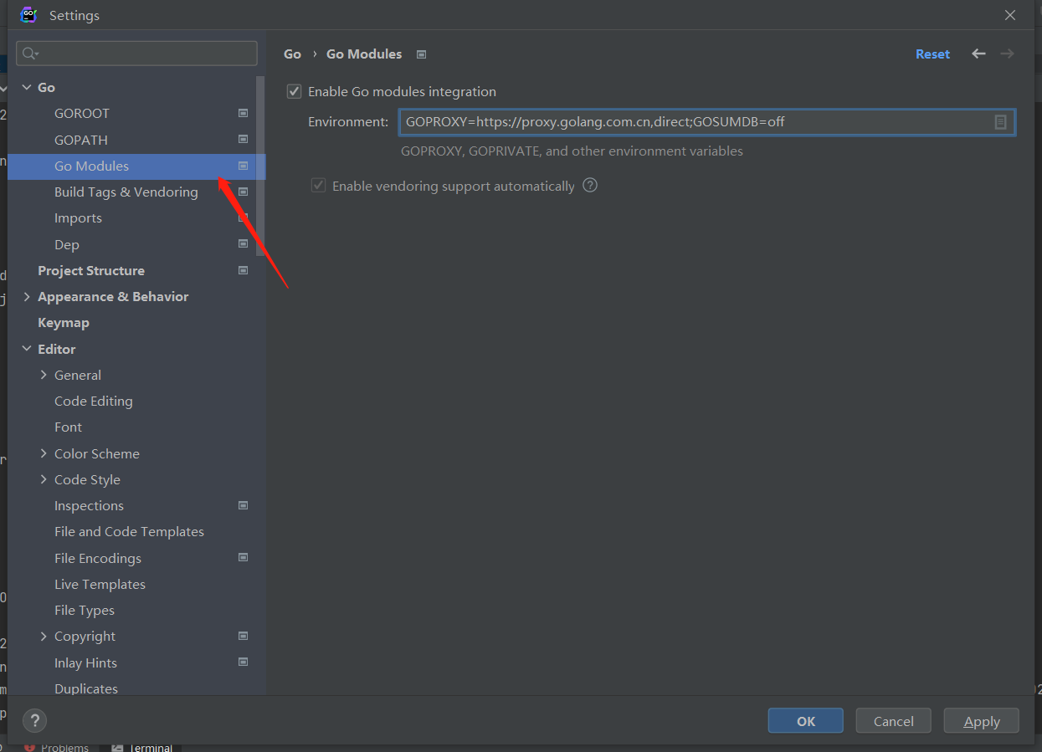The height and width of the screenshot is (752, 1042).
Task: Click the GoLand logo in title bar
Action: (x=28, y=15)
